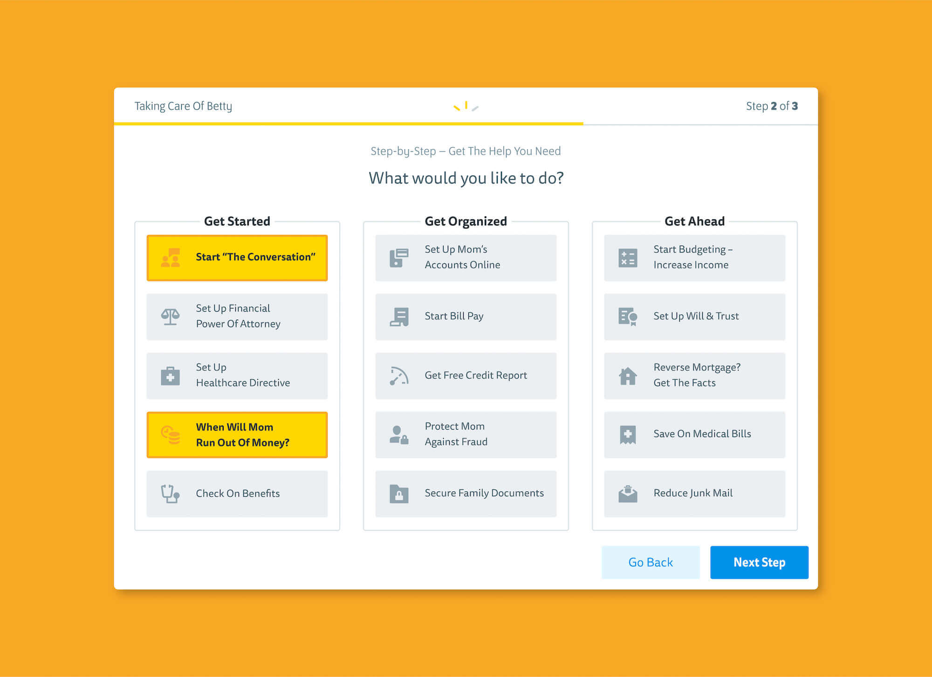Click the bill receipt icon for Start Bill Pay
Image resolution: width=932 pixels, height=677 pixels.
tap(399, 317)
